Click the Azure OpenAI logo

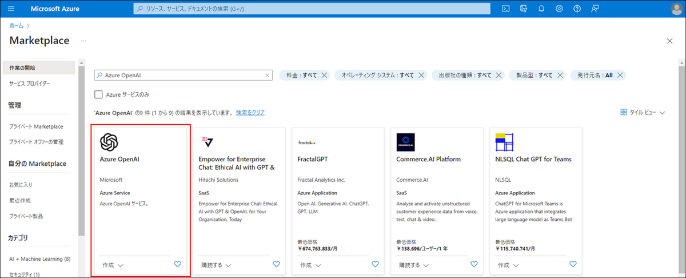[109, 142]
